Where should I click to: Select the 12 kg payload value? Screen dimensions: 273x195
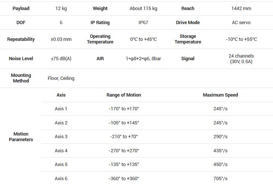61,9
